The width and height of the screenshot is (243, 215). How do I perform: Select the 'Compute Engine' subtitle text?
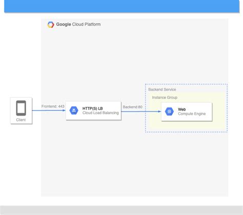pos(192,114)
